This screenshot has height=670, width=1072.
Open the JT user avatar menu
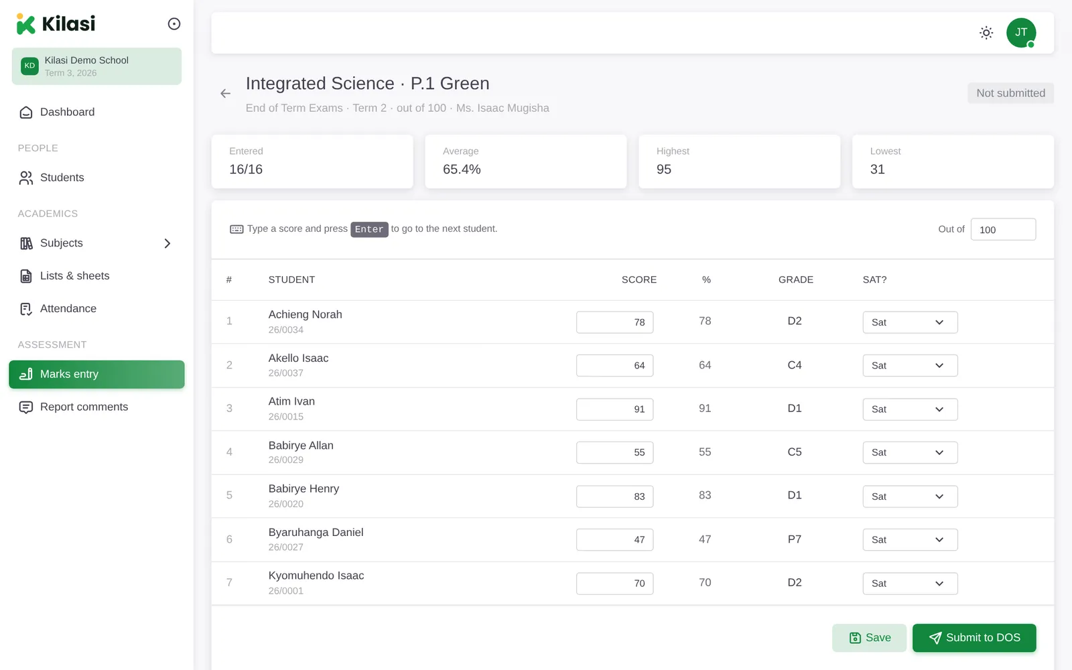[x=1021, y=33]
